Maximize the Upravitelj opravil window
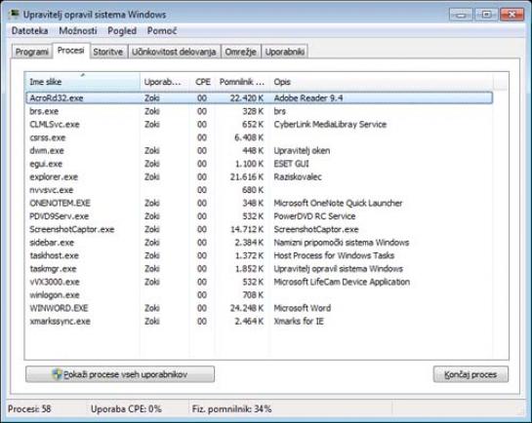 [x=486, y=15]
